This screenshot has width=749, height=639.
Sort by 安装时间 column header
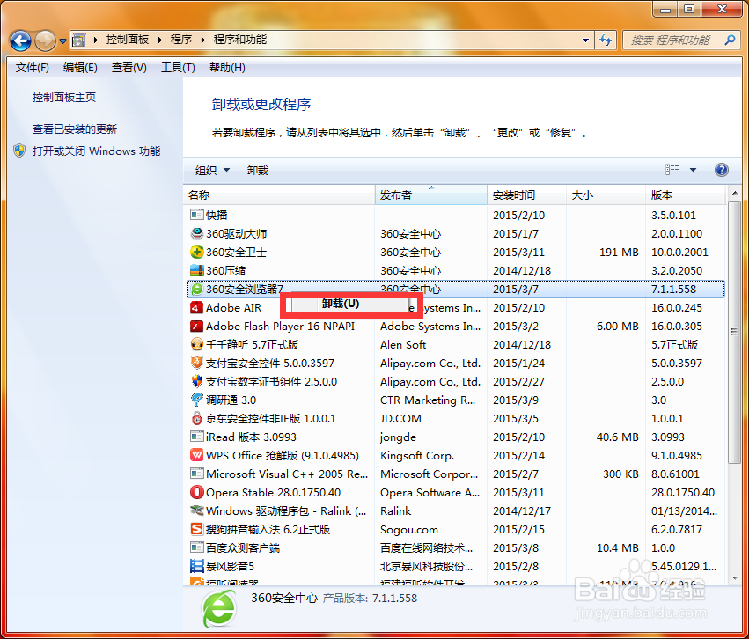click(526, 195)
